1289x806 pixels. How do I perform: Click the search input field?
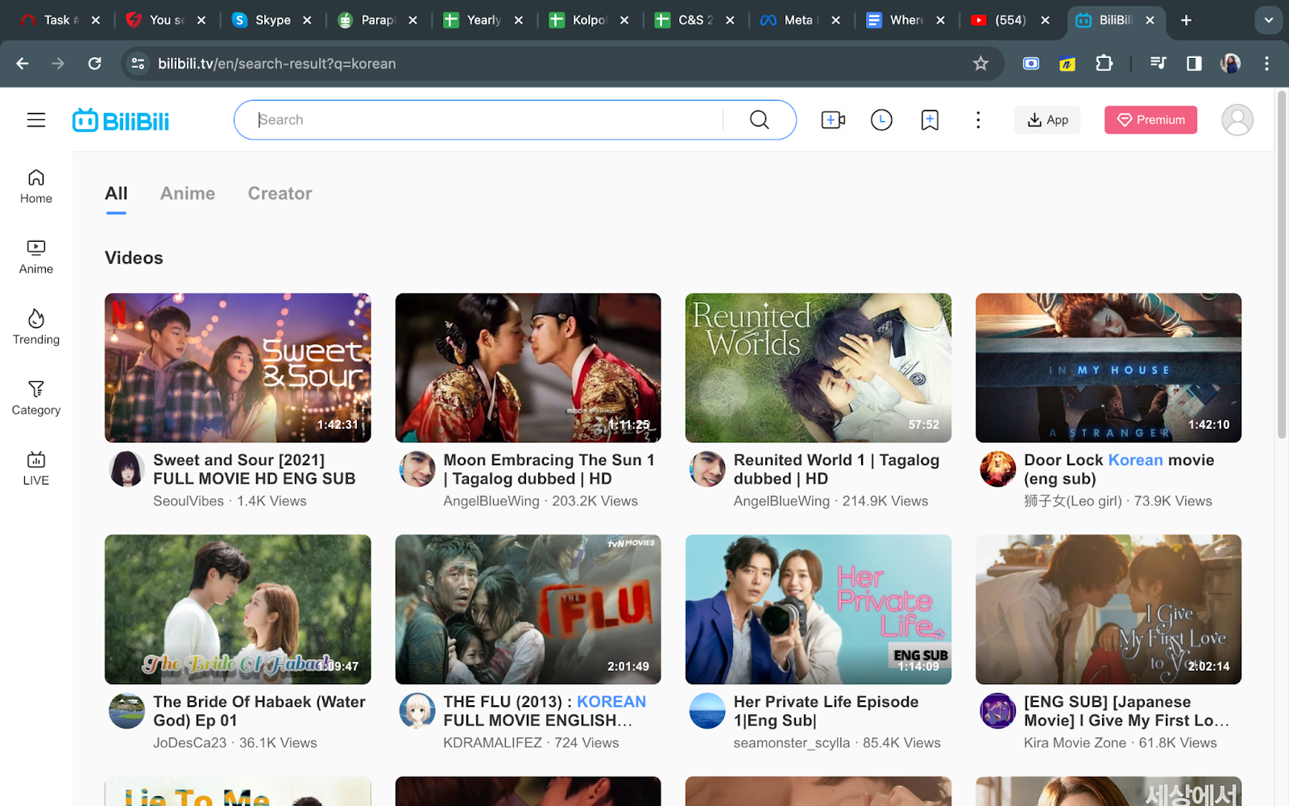[x=489, y=120]
